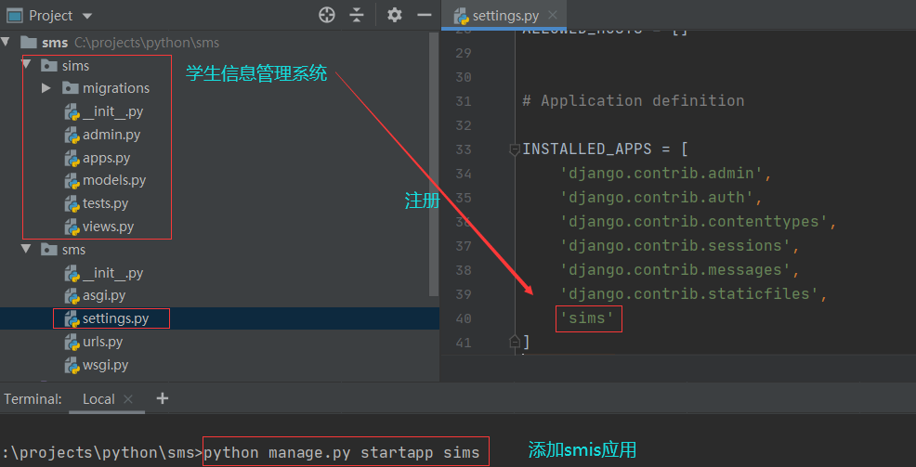Click 'django.contrib.auth' string
The image size is (916, 467).
[657, 198]
